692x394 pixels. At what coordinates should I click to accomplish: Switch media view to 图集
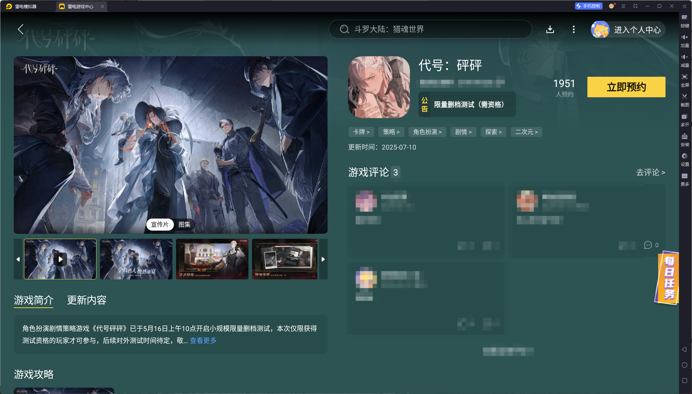click(x=184, y=225)
